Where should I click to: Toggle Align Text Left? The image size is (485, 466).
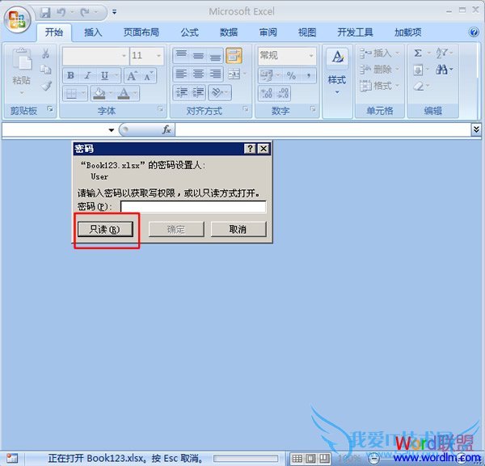click(x=181, y=74)
